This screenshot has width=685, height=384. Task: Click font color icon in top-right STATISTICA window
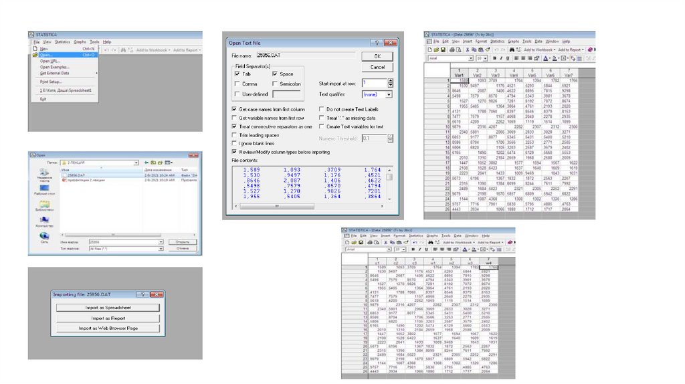click(545, 58)
